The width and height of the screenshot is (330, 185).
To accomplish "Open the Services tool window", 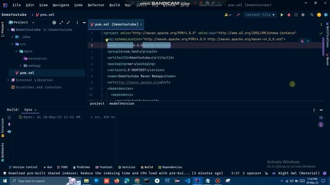I will (x=127, y=167).
